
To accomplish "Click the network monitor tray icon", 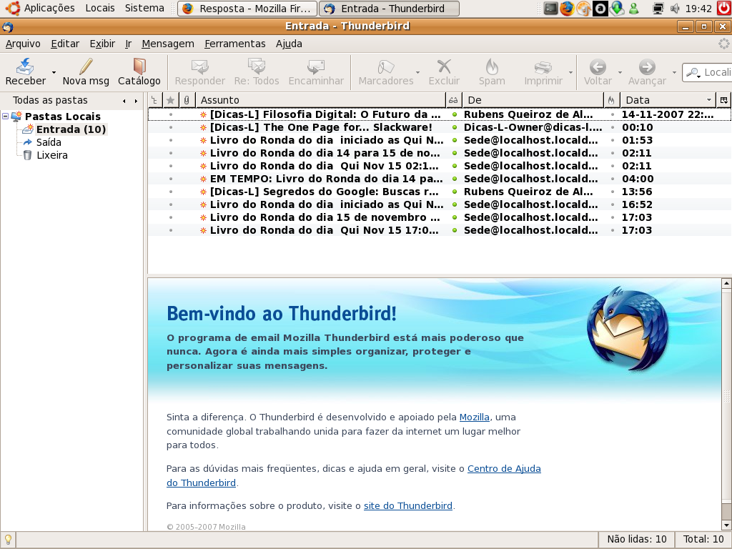I will pos(658,8).
